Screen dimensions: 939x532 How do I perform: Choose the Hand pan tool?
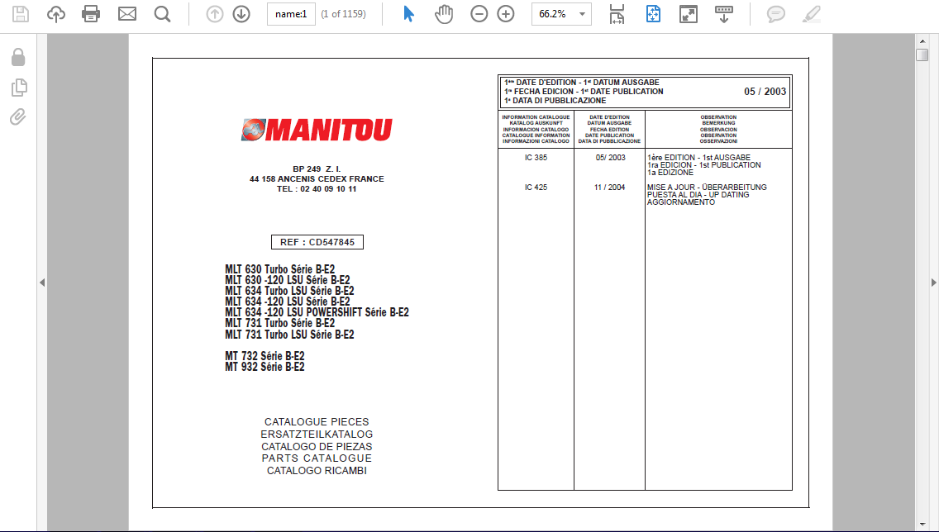[x=444, y=14]
